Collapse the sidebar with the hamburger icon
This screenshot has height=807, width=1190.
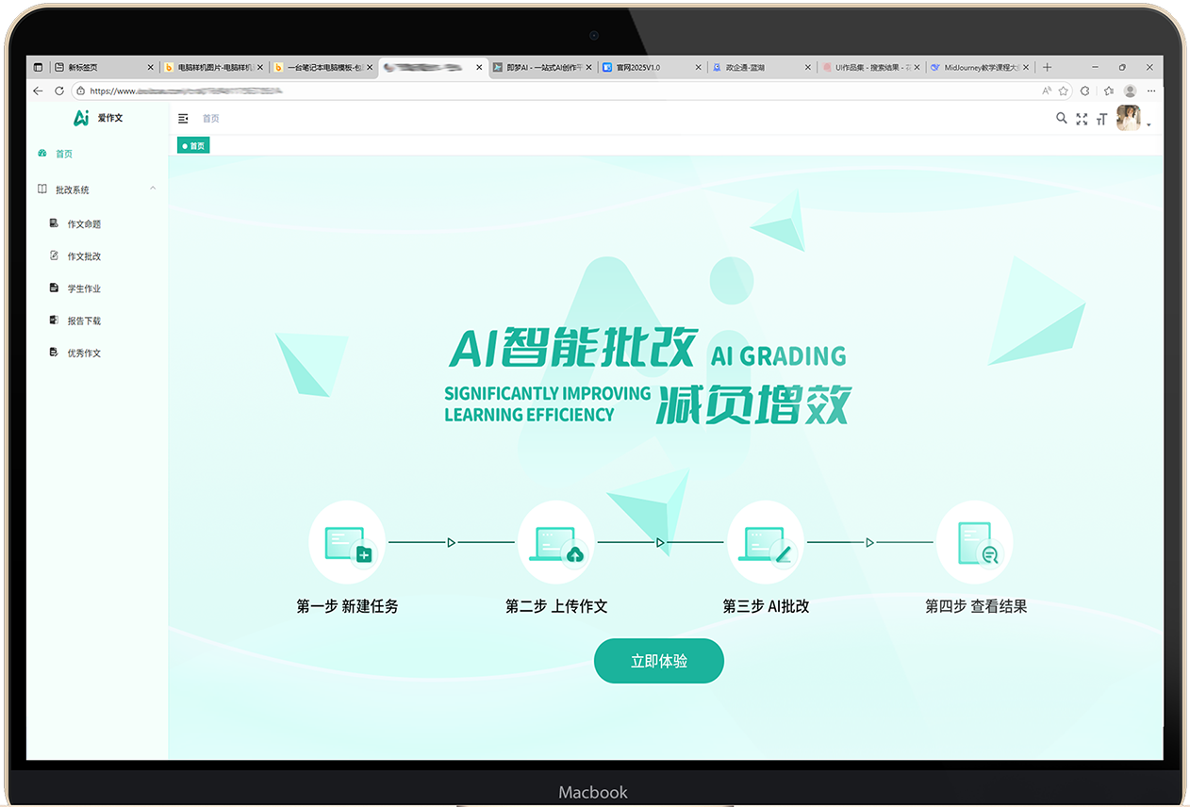coord(183,119)
